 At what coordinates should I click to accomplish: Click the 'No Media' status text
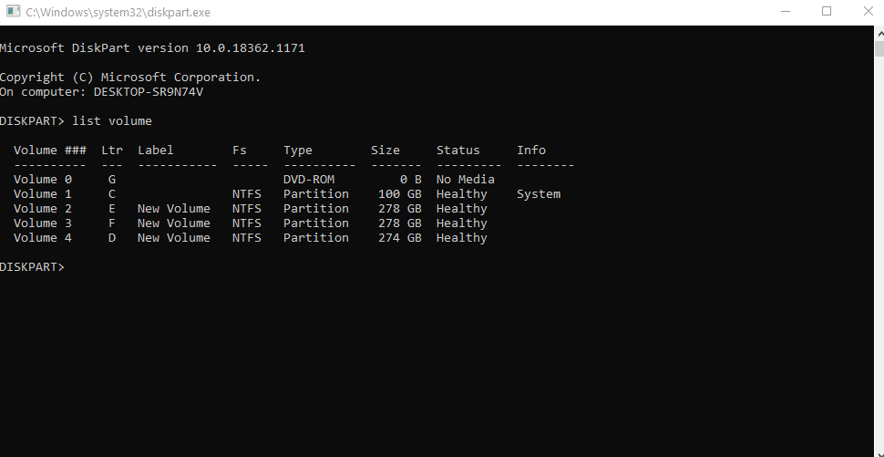[466, 180]
